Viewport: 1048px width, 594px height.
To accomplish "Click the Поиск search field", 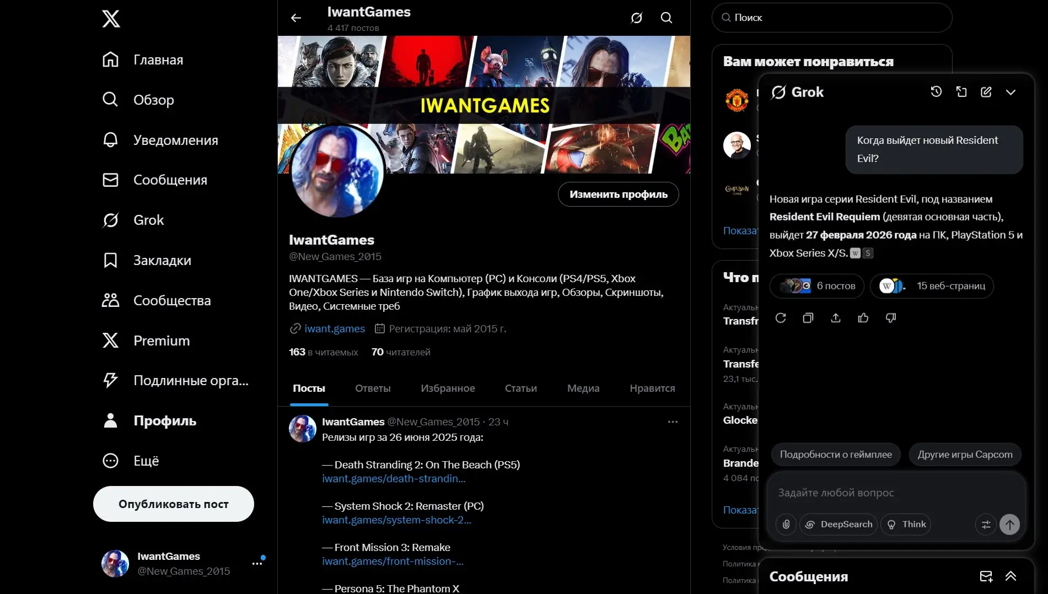I will pyautogui.click(x=832, y=18).
